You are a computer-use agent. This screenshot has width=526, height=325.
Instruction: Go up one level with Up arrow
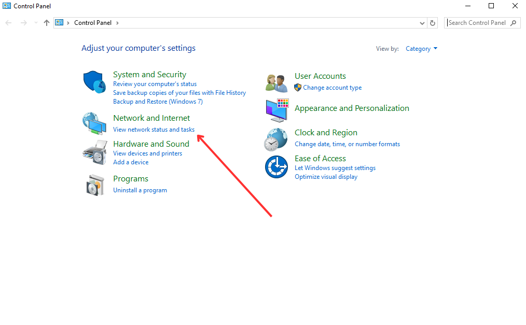(x=47, y=23)
